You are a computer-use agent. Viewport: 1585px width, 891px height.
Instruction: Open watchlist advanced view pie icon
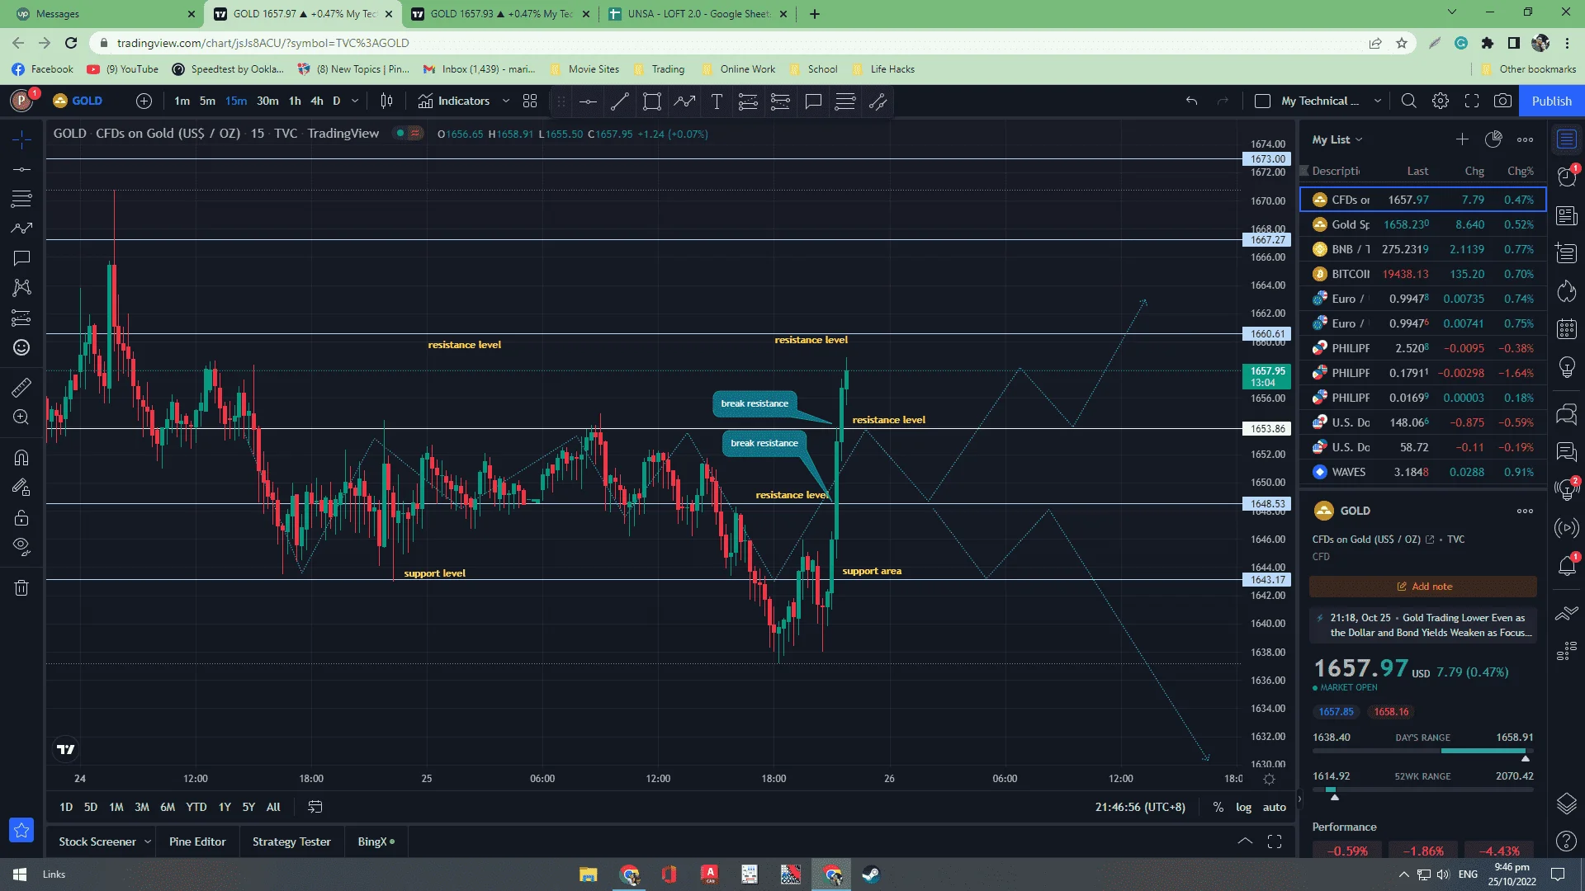click(x=1493, y=139)
